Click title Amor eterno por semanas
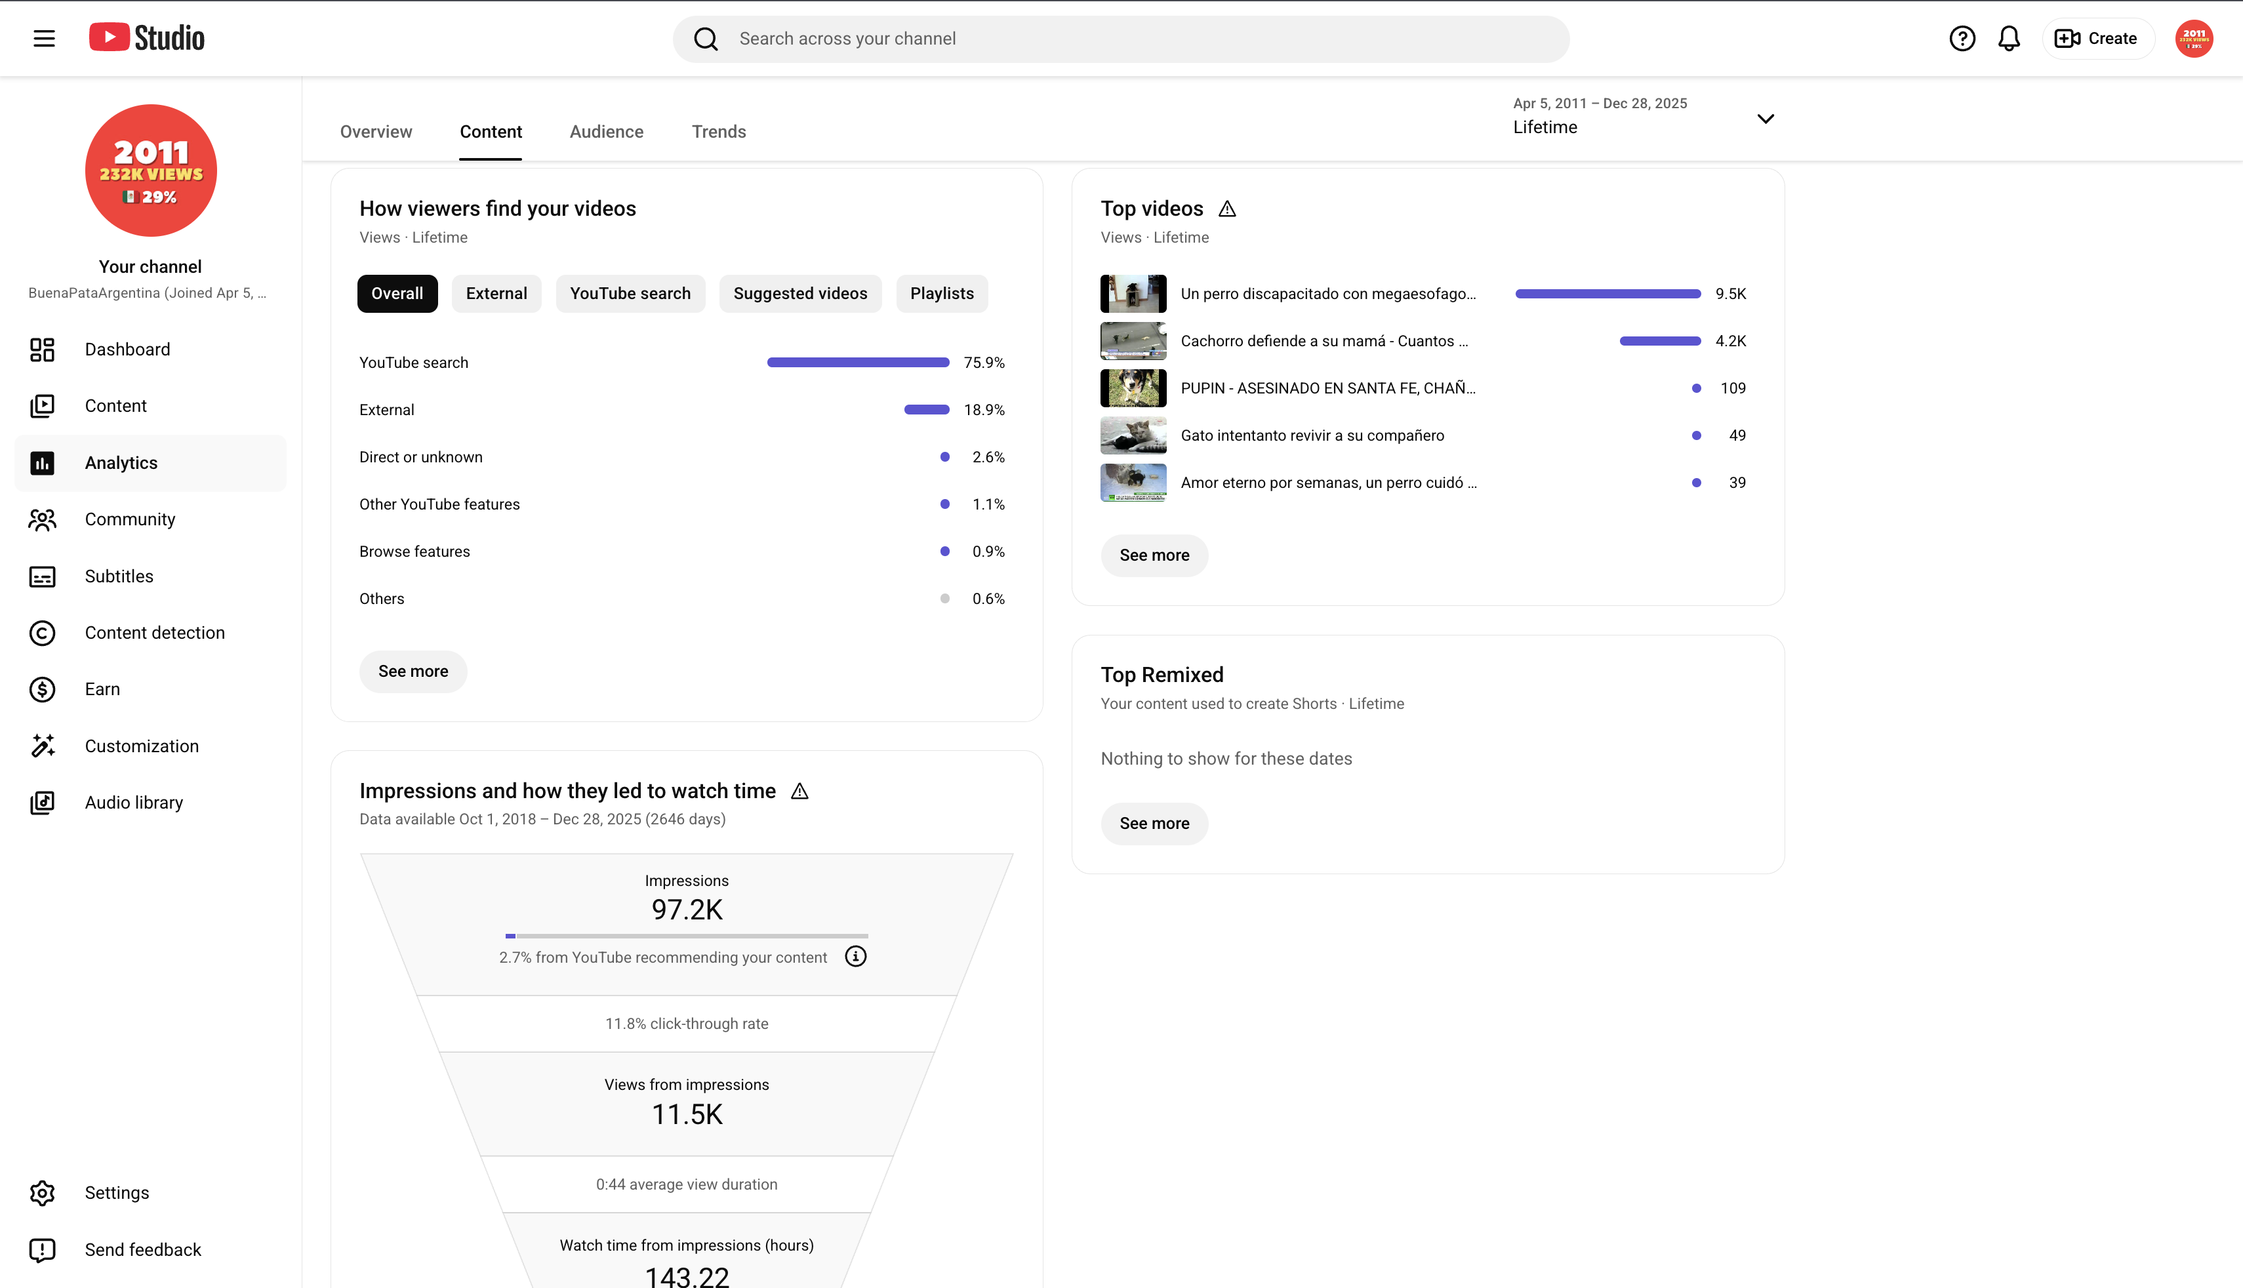This screenshot has width=2243, height=1288. coord(1329,482)
